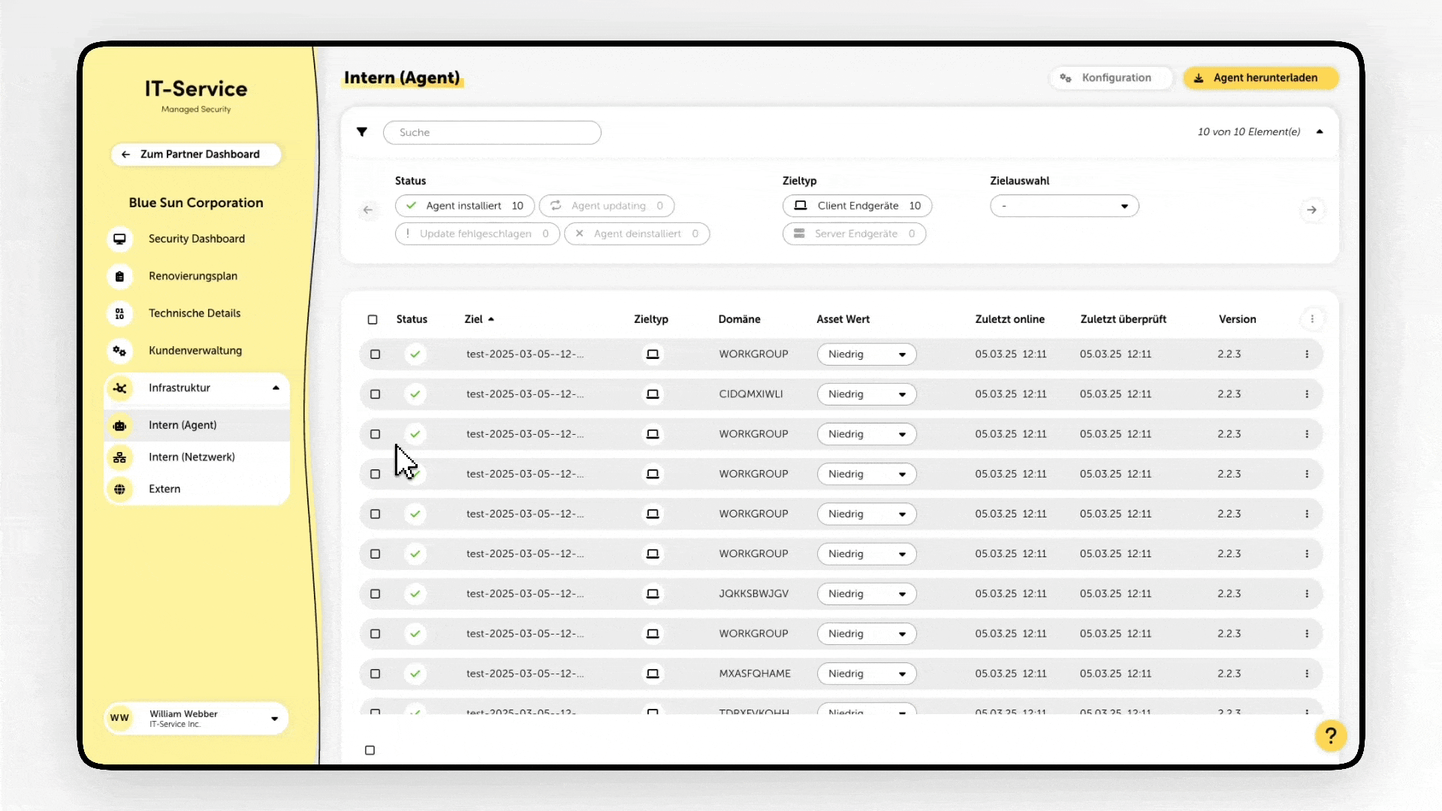
Task: Select the Extern submenu item
Action: (164, 489)
